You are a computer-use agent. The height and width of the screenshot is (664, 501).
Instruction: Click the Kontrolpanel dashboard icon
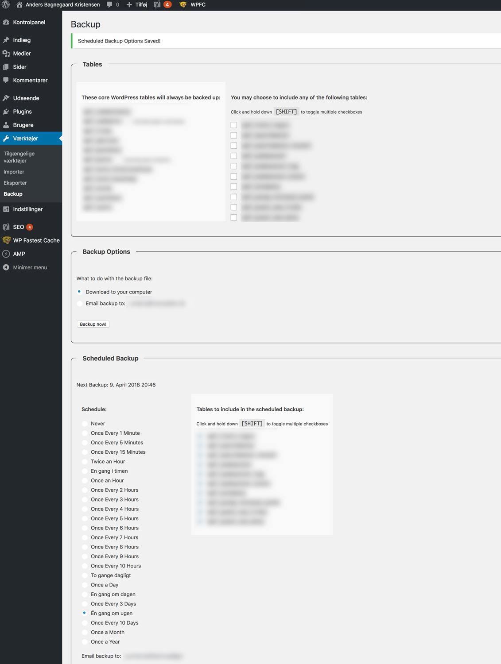pos(6,22)
